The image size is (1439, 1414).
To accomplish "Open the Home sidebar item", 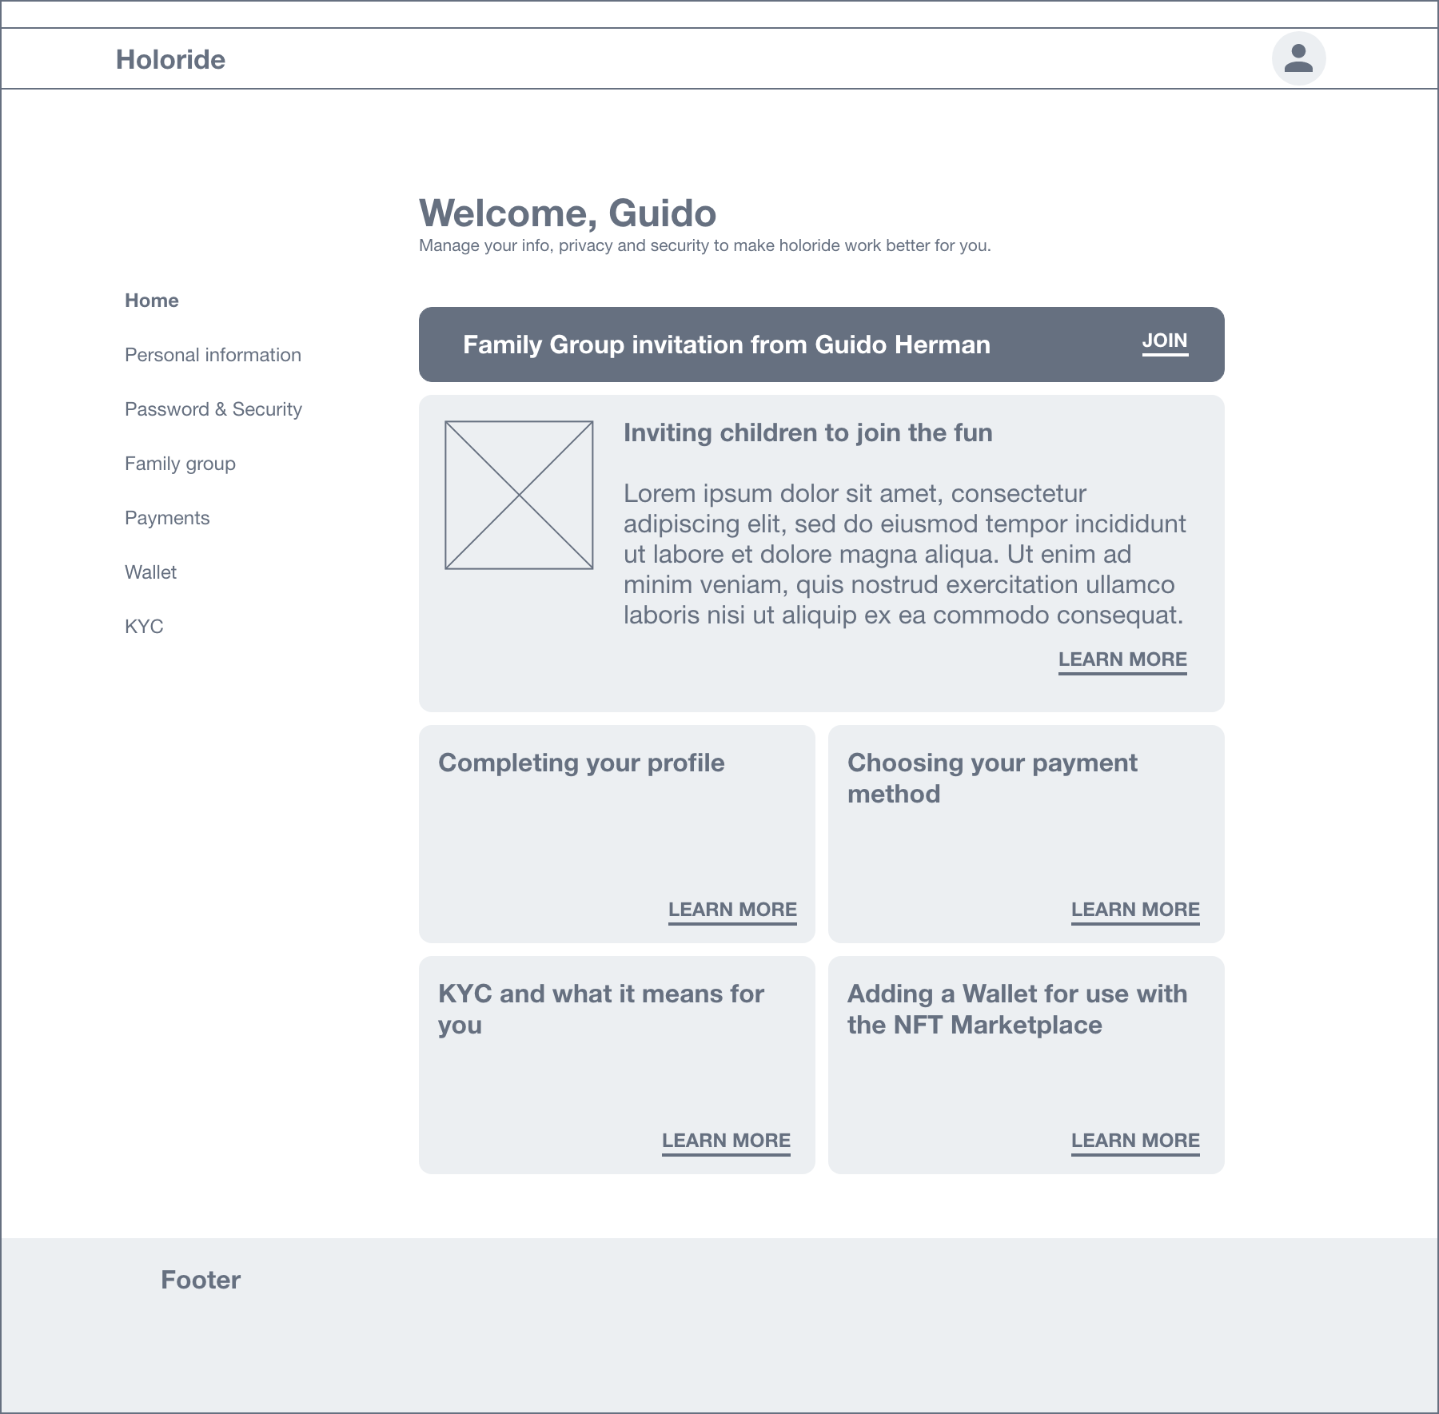I will pos(152,301).
